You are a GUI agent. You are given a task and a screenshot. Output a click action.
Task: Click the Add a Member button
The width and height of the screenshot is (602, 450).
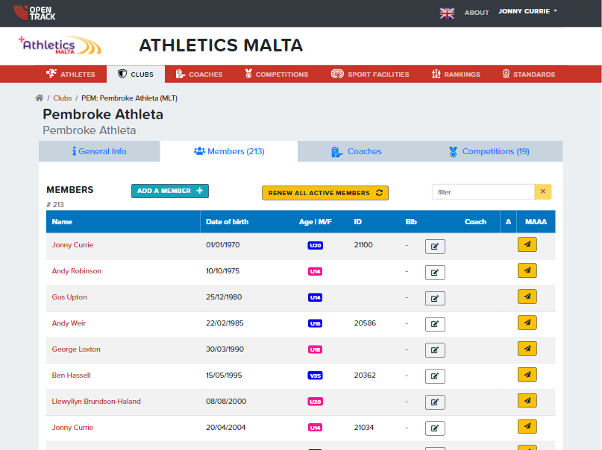(170, 191)
